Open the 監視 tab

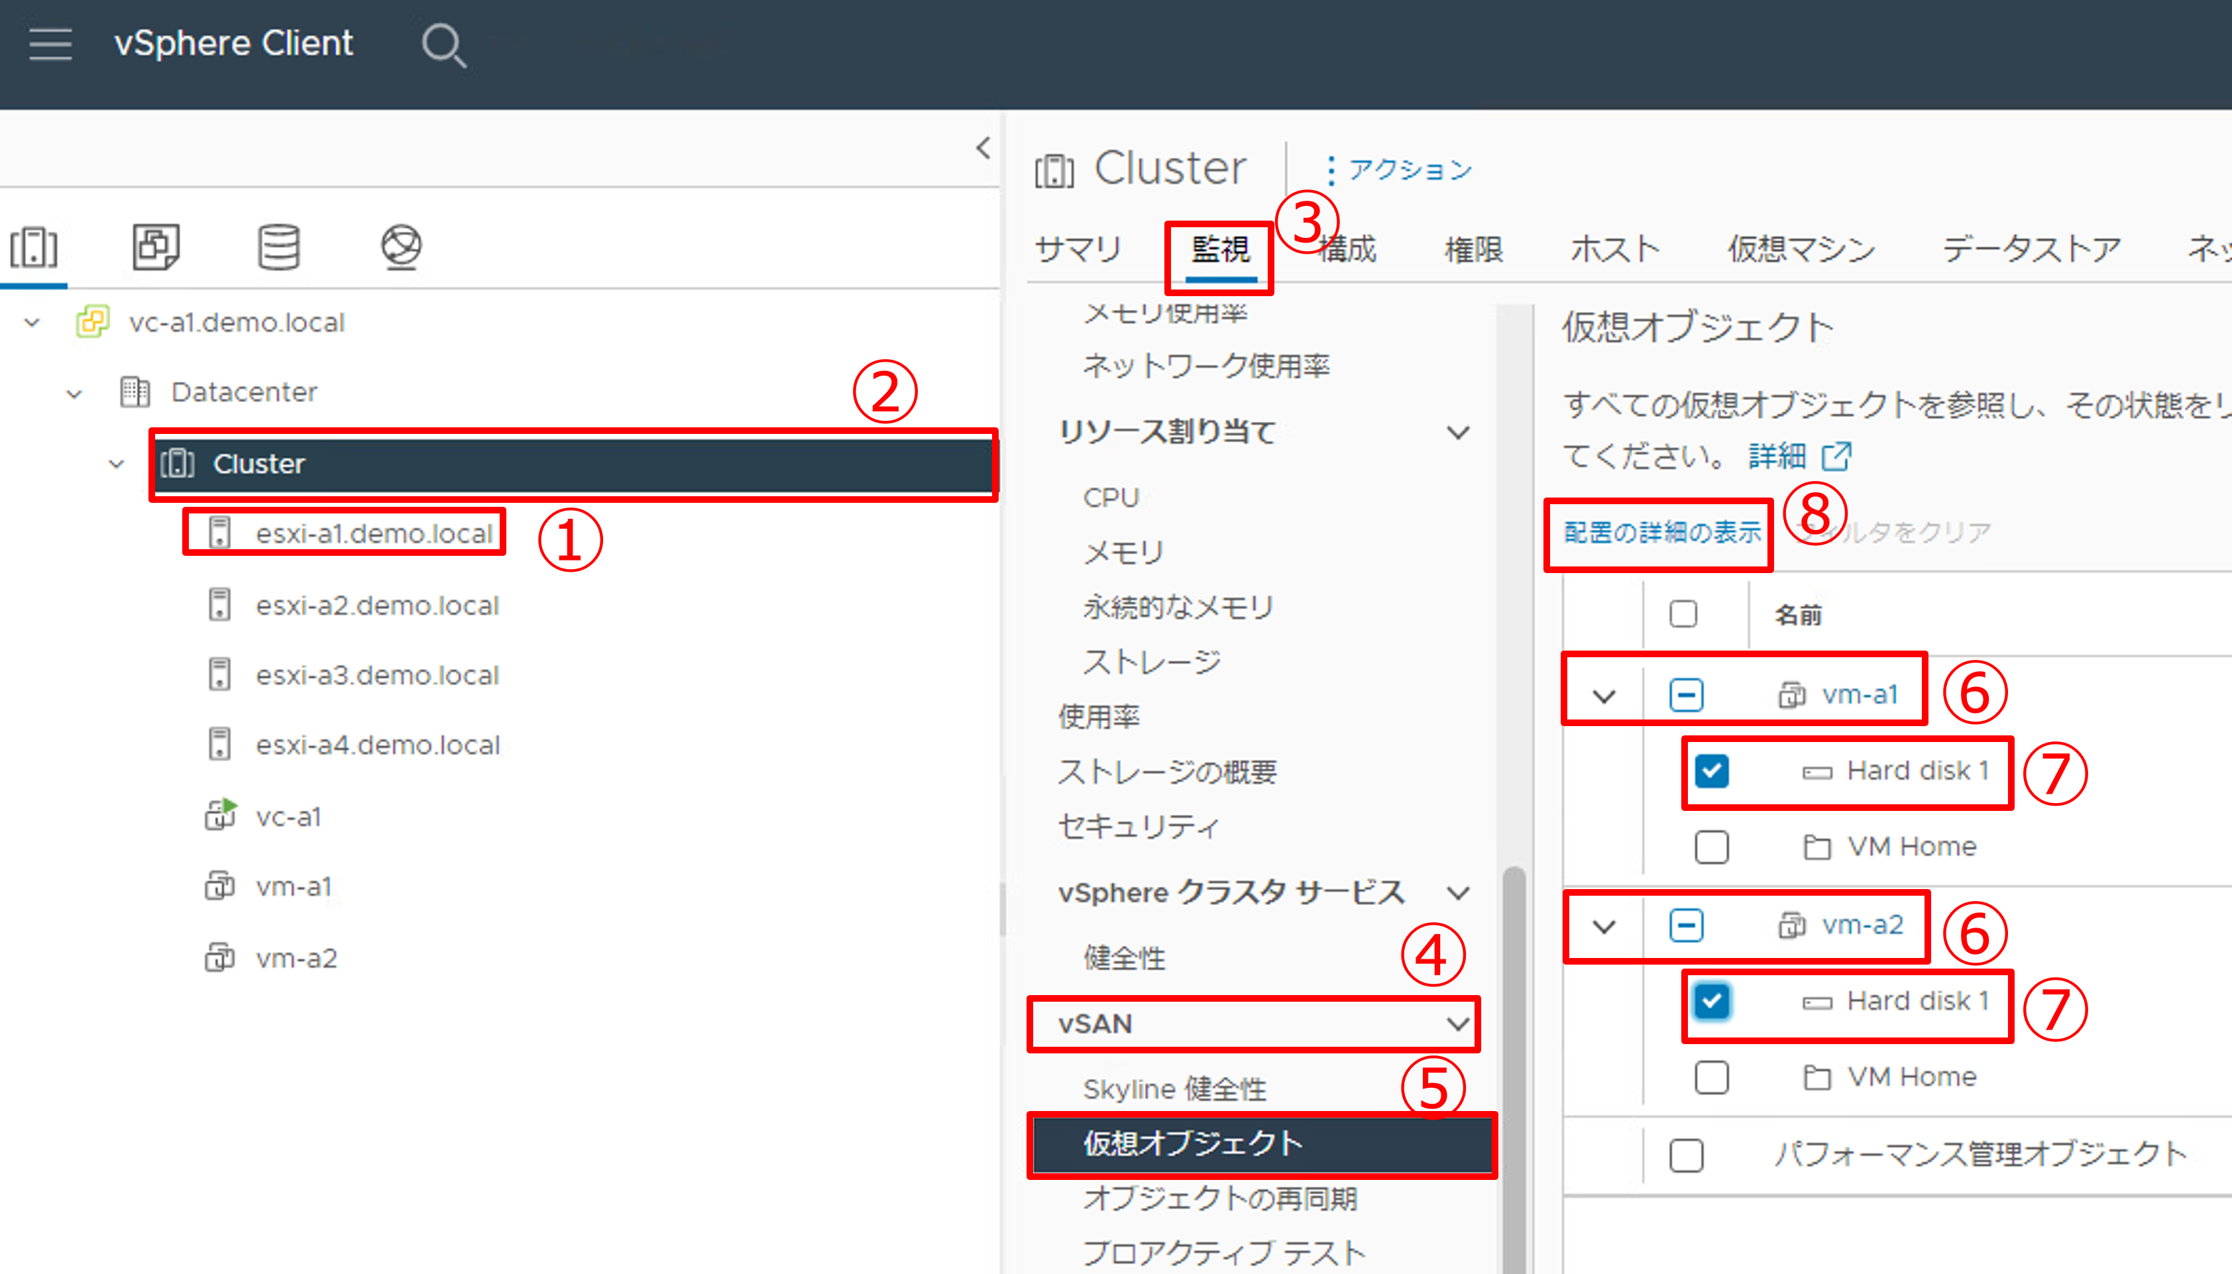point(1220,250)
